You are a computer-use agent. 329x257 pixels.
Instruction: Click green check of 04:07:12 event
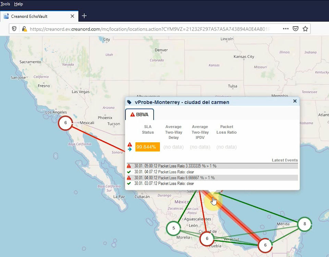click(x=129, y=172)
